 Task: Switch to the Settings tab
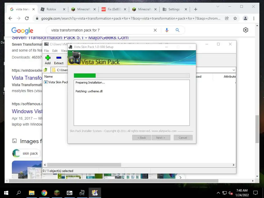point(174,9)
